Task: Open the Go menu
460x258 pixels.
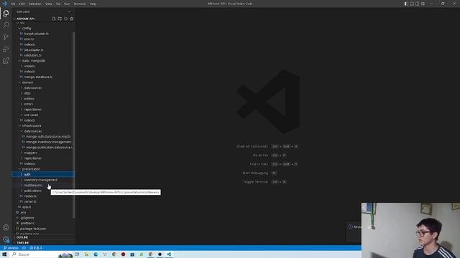Action: [x=58, y=4]
